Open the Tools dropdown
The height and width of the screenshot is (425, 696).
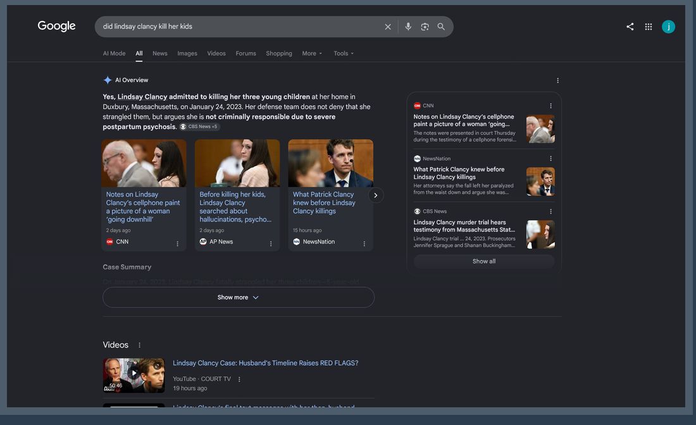pyautogui.click(x=344, y=53)
